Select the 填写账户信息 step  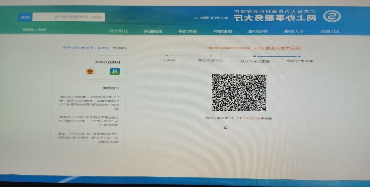point(211,60)
